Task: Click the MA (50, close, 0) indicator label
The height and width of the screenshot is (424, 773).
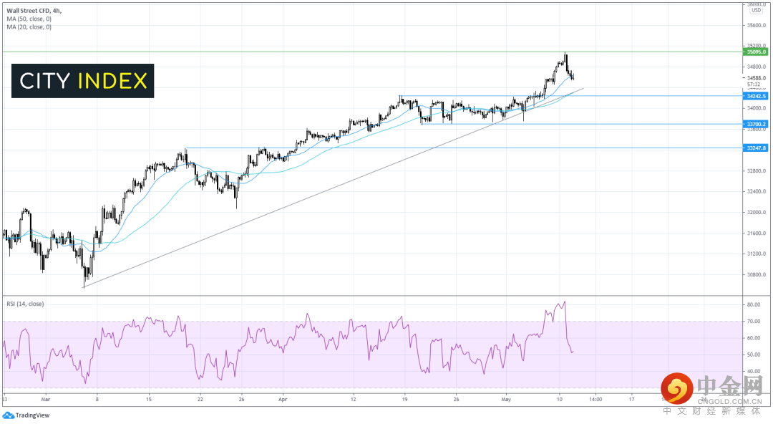Action: [x=29, y=19]
